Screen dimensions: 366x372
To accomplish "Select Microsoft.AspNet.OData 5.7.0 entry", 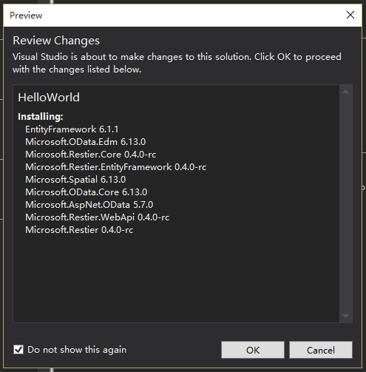I will click(89, 205).
